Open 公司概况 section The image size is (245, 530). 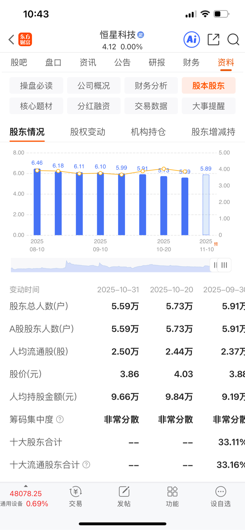pyautogui.click(x=94, y=85)
